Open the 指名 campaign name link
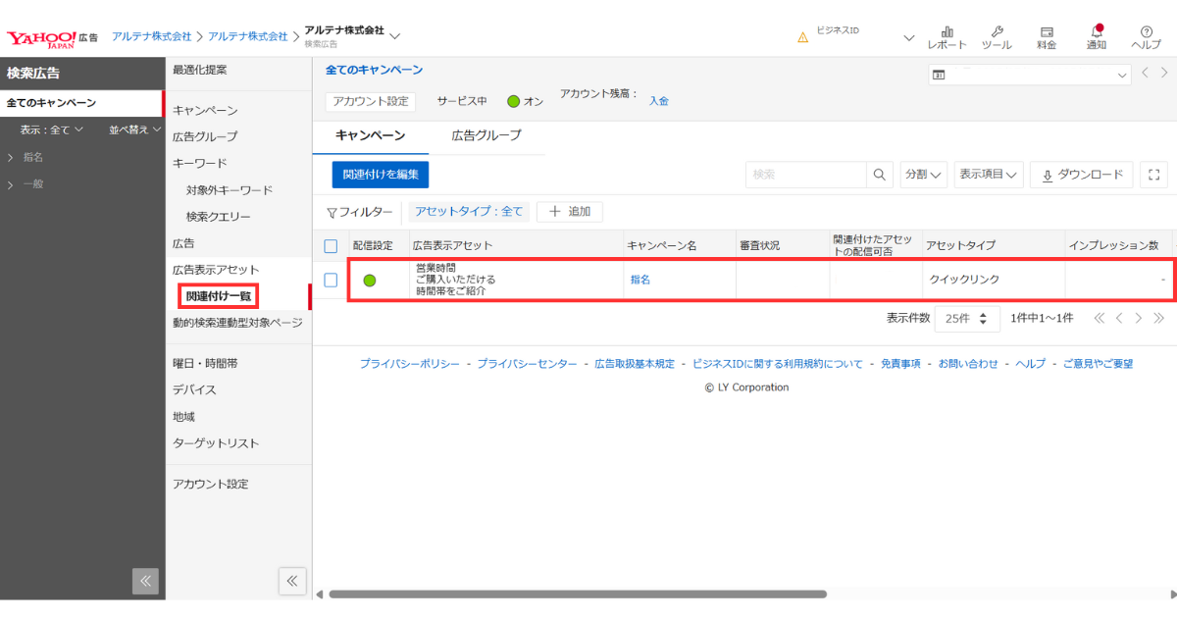The width and height of the screenshot is (1177, 618). pos(640,280)
